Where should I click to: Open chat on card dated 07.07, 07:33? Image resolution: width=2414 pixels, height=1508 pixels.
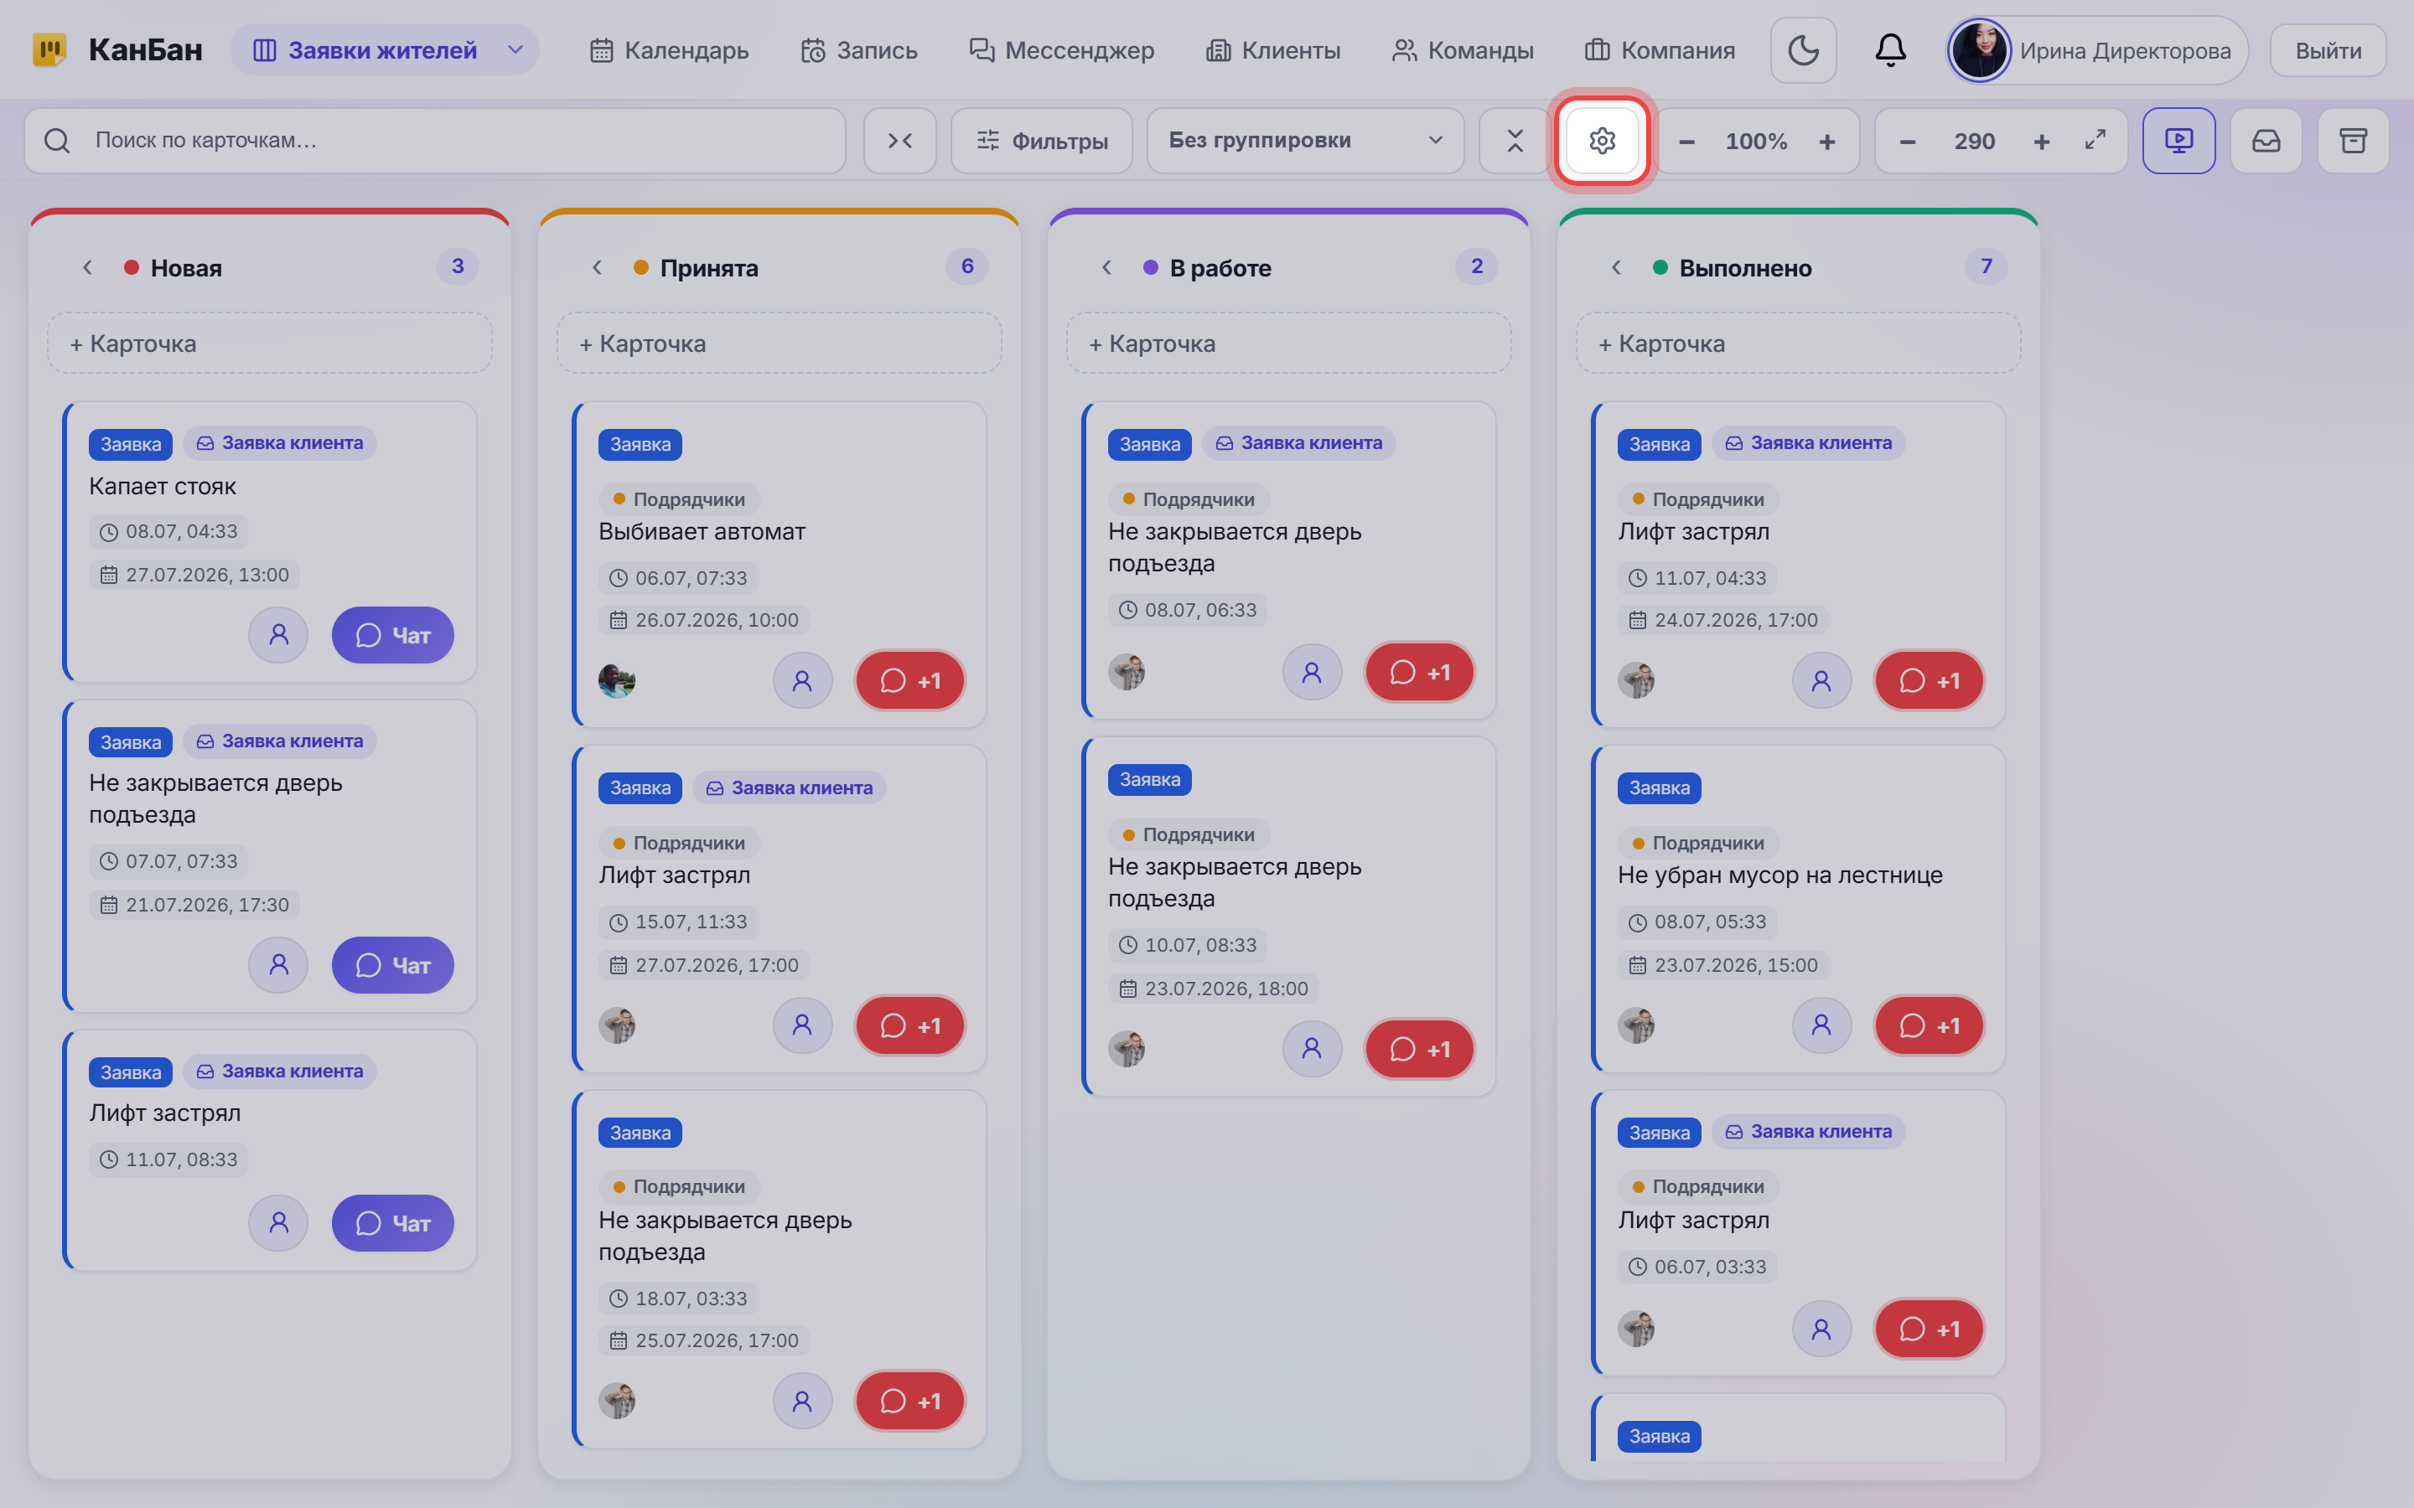pos(392,965)
